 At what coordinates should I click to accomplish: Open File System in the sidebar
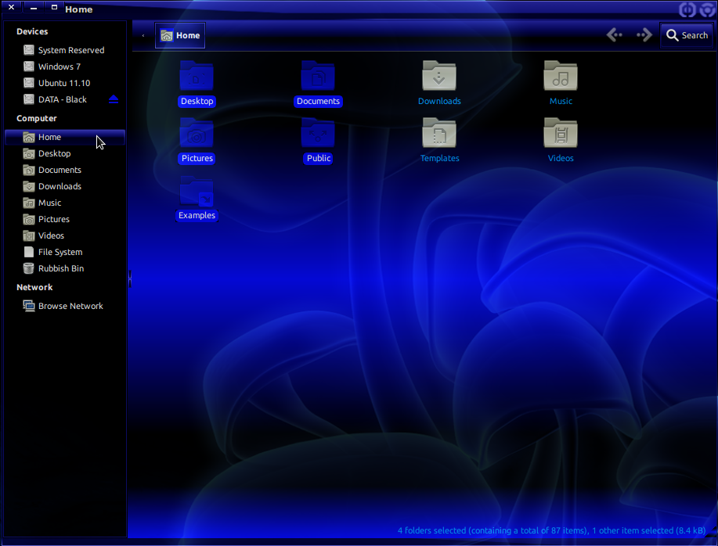pos(64,252)
